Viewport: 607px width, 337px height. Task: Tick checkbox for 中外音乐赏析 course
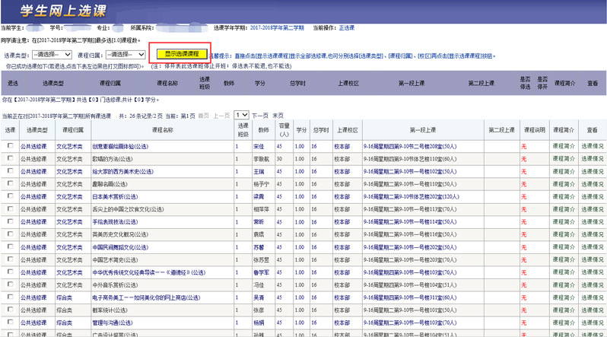point(10,285)
